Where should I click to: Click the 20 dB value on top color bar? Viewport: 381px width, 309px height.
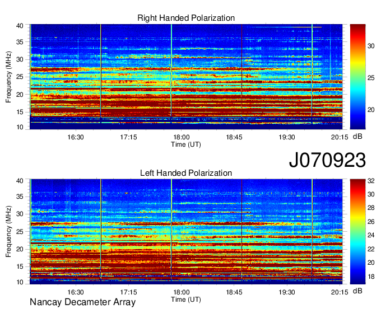coord(371,110)
